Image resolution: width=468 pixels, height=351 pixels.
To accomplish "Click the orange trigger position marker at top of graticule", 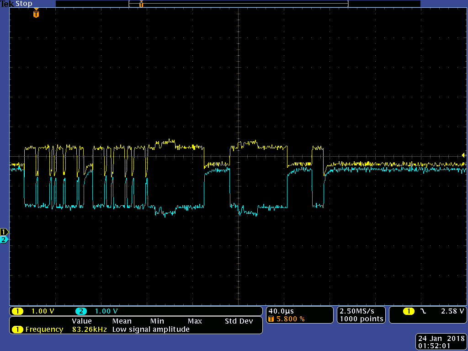I will pos(36,13).
